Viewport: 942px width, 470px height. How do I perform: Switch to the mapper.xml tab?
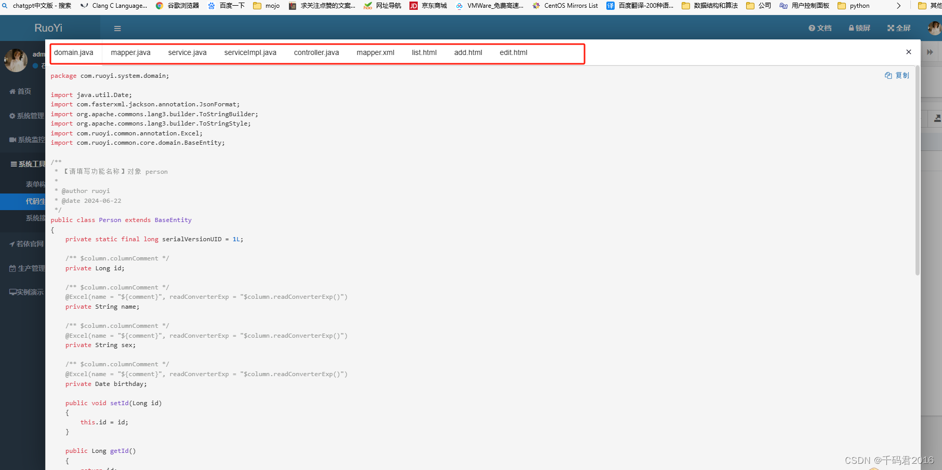pyautogui.click(x=375, y=52)
